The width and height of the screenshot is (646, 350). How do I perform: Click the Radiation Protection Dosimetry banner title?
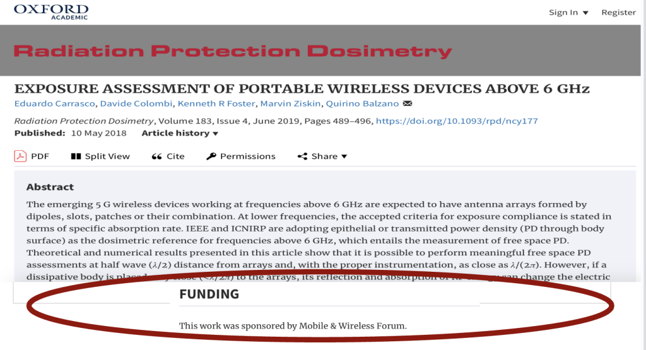(233, 51)
